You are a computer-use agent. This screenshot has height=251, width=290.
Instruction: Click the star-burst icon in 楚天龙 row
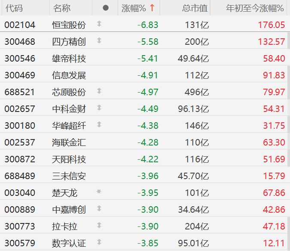[x=99, y=191]
